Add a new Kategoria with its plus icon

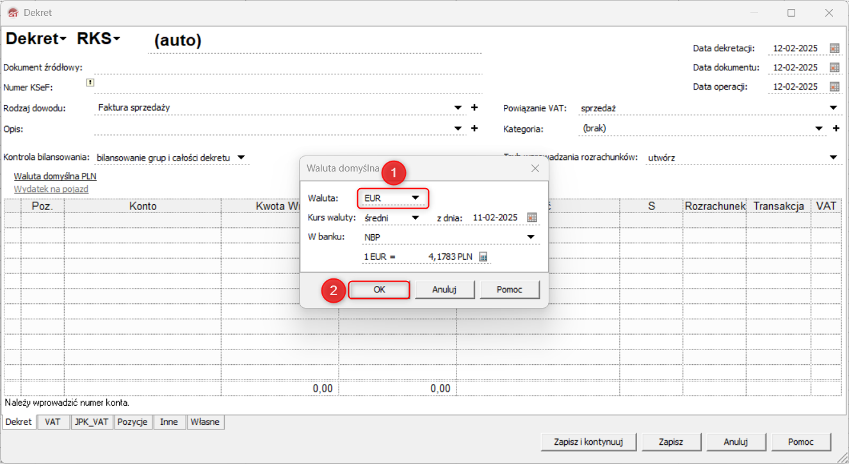[x=836, y=128]
